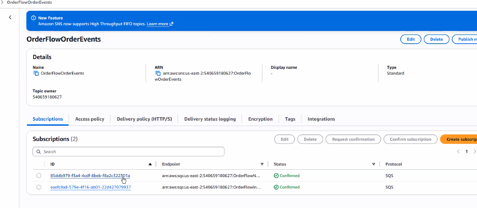Viewport: 477px width, 208px height.
Task: Click the OrderFlowOrderEvents page heading
Action: [x=64, y=39]
